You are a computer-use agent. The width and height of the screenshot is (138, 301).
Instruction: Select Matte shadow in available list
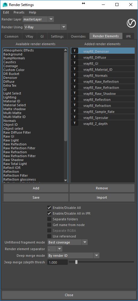[x=14, y=109]
